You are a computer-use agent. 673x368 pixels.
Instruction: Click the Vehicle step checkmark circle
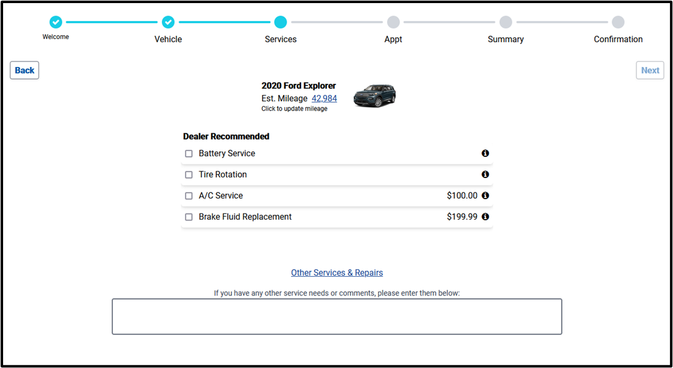tap(168, 22)
